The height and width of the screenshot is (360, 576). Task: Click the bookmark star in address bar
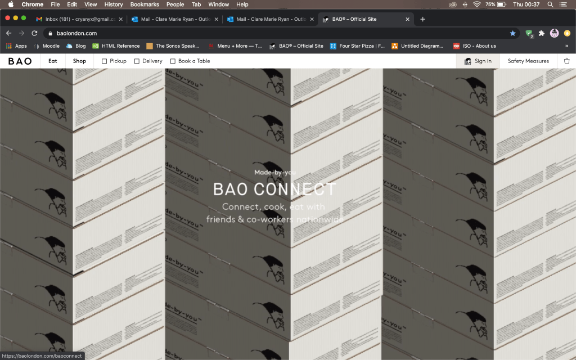point(512,33)
